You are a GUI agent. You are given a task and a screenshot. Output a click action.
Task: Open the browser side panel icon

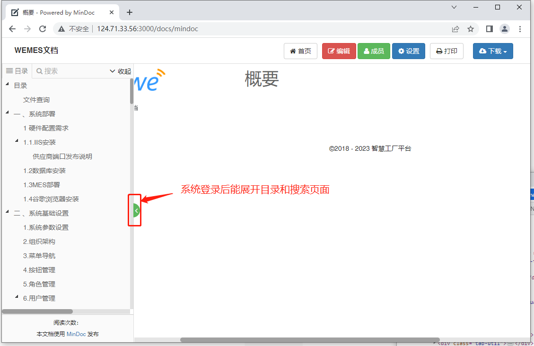tap(490, 29)
